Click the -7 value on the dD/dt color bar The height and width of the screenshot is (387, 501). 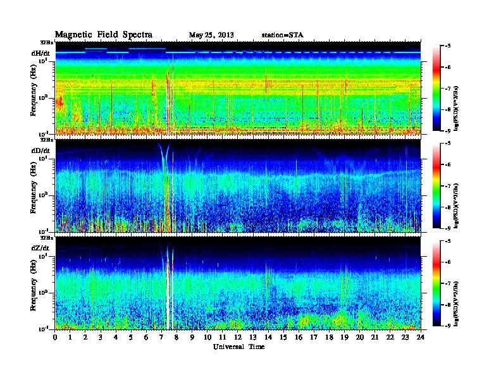pos(448,186)
